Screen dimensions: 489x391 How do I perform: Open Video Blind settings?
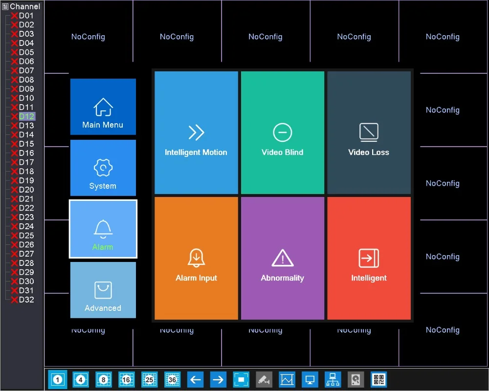[283, 132]
